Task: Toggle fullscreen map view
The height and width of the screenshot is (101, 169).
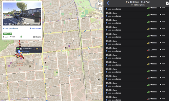Action: [100, 4]
